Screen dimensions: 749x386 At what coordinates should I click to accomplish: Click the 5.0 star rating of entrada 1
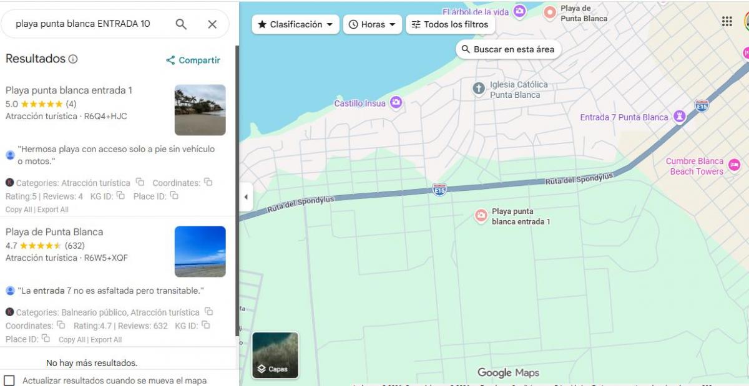click(x=41, y=104)
